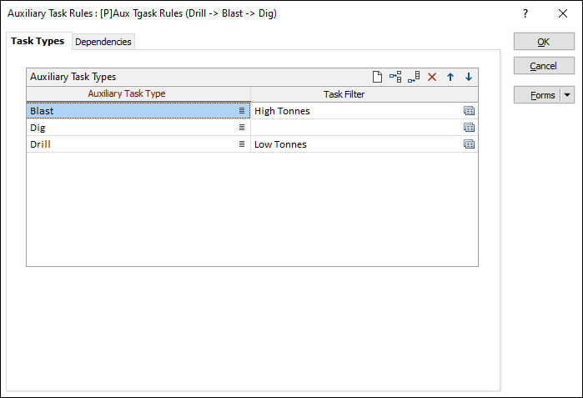
Task: Switch to the Dependencies tab
Action: point(103,42)
